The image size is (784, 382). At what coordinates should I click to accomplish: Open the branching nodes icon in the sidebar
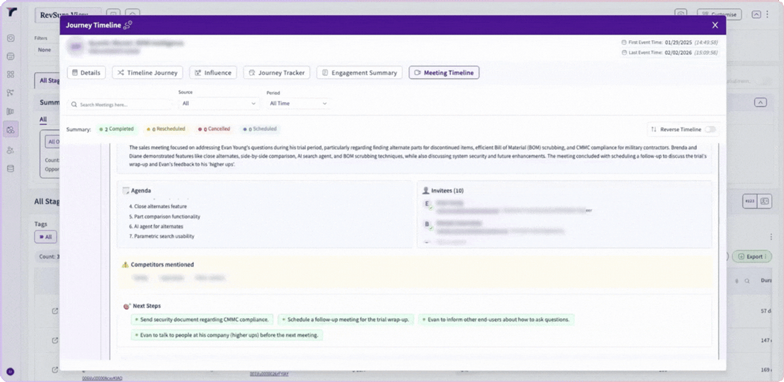[x=11, y=93]
